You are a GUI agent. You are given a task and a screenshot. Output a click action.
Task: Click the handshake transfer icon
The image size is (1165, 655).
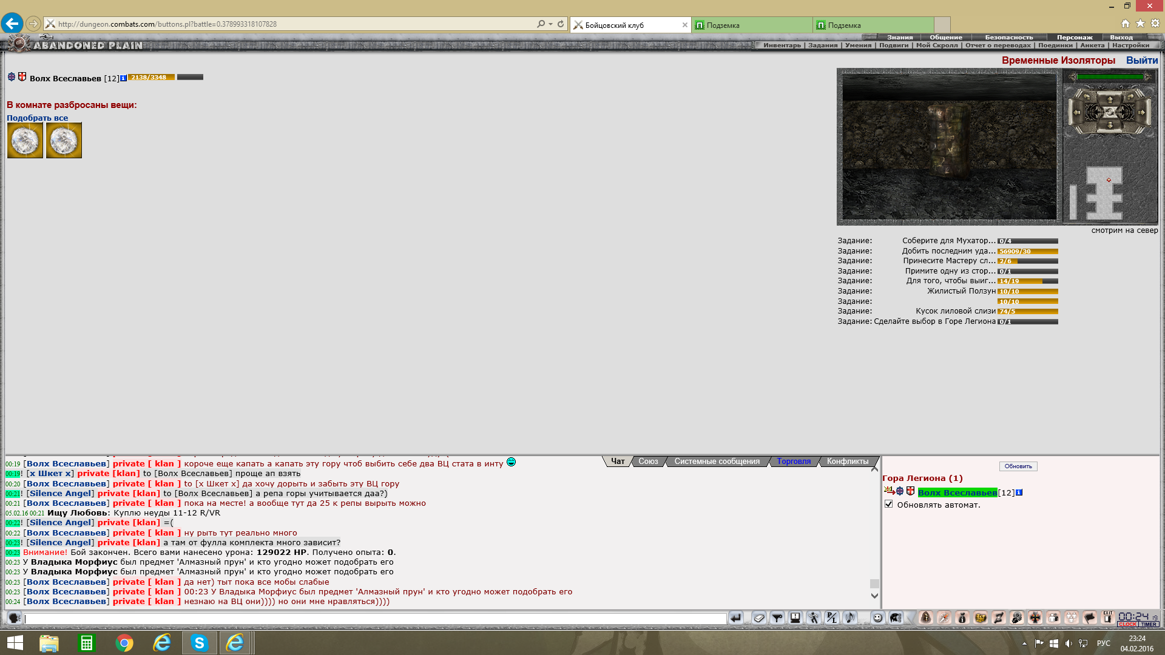[x=999, y=618]
